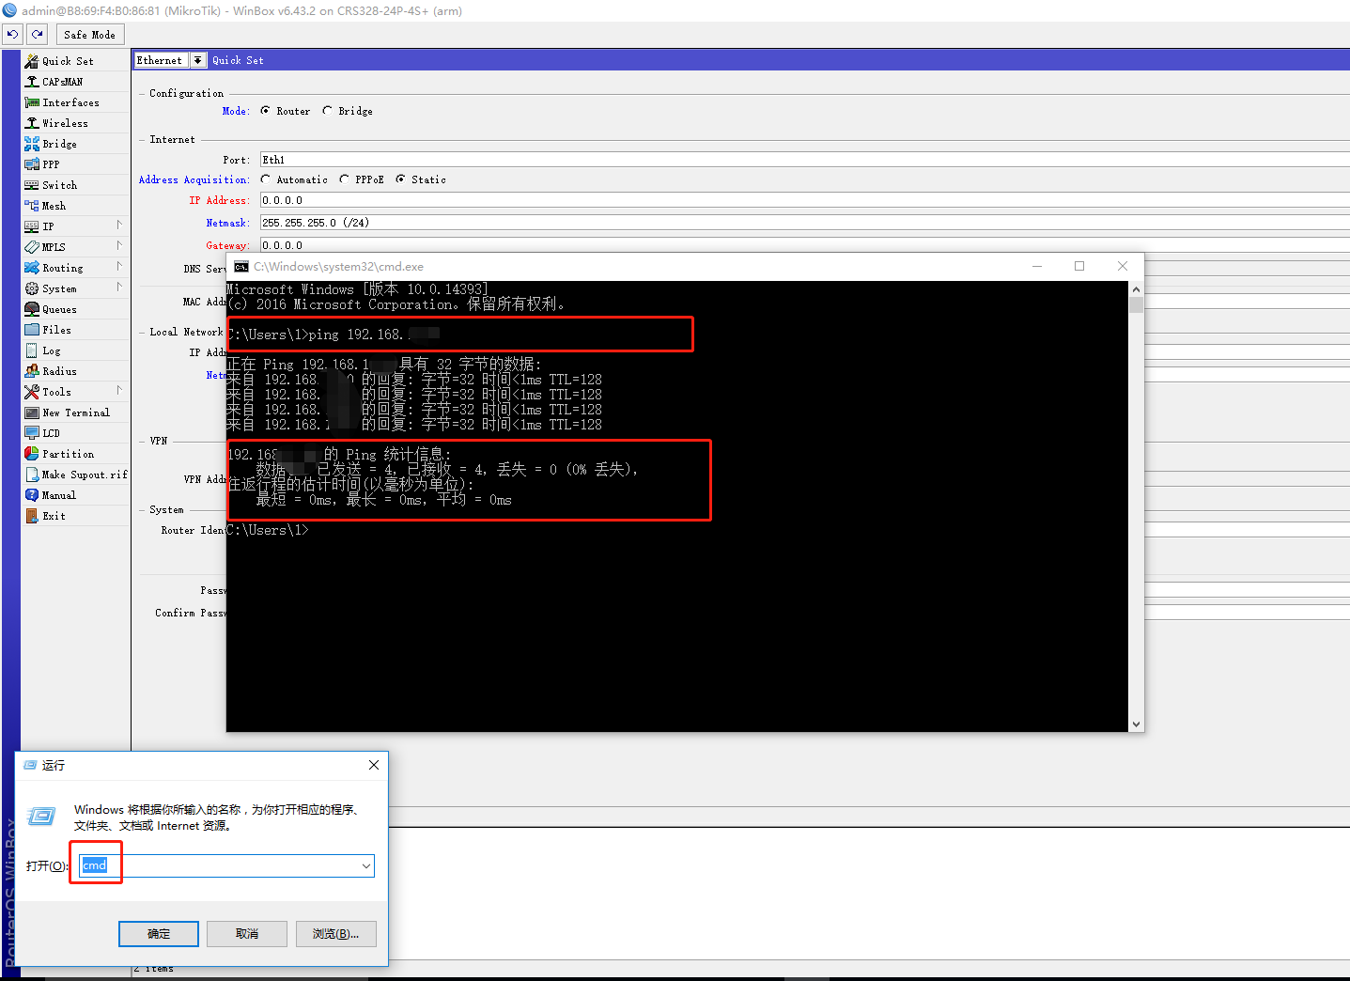Click the Tools menu icon

coord(32,392)
